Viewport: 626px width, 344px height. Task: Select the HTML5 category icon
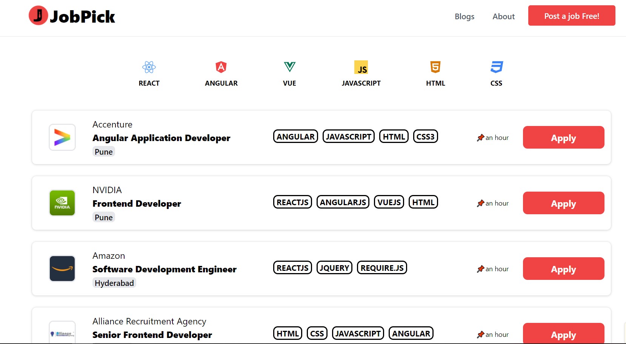click(435, 67)
